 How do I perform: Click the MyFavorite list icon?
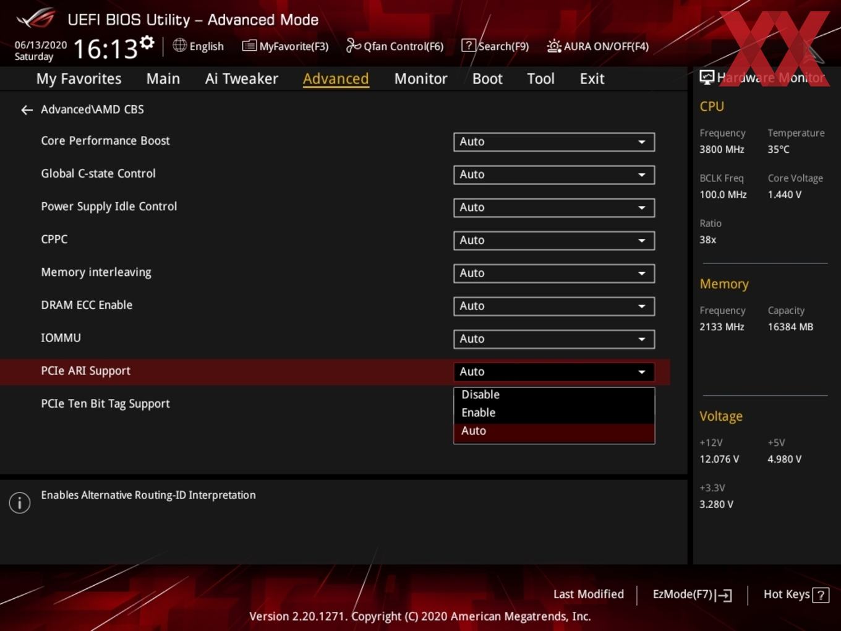(249, 46)
